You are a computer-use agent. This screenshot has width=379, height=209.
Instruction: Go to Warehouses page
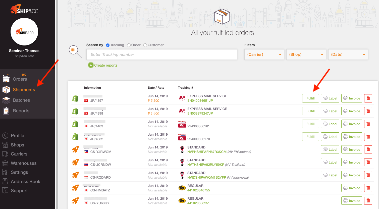24,163
